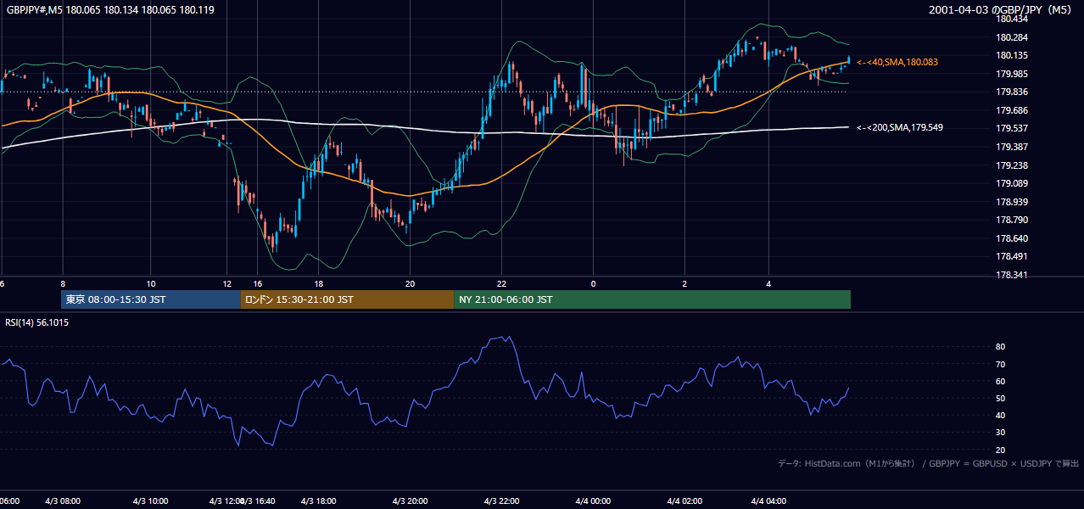1084x509 pixels.
Task: Click price axis value 178.341
Action: 1013,275
